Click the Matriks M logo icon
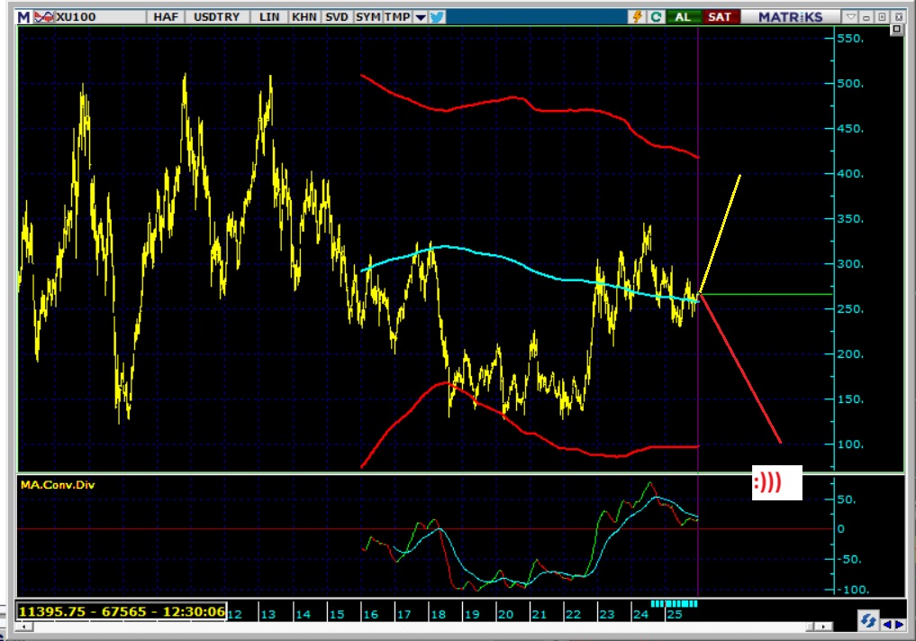Viewport: 916px width, 641px height. point(23,17)
